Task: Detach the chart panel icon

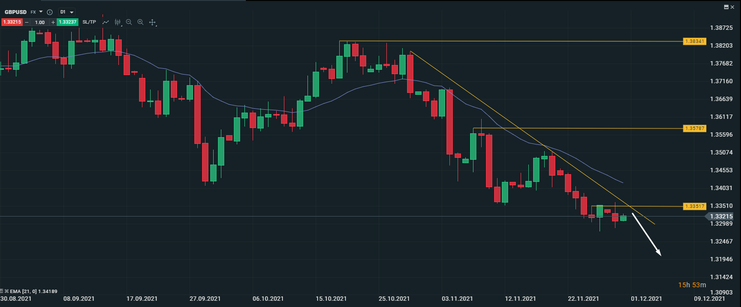Action: [726, 6]
